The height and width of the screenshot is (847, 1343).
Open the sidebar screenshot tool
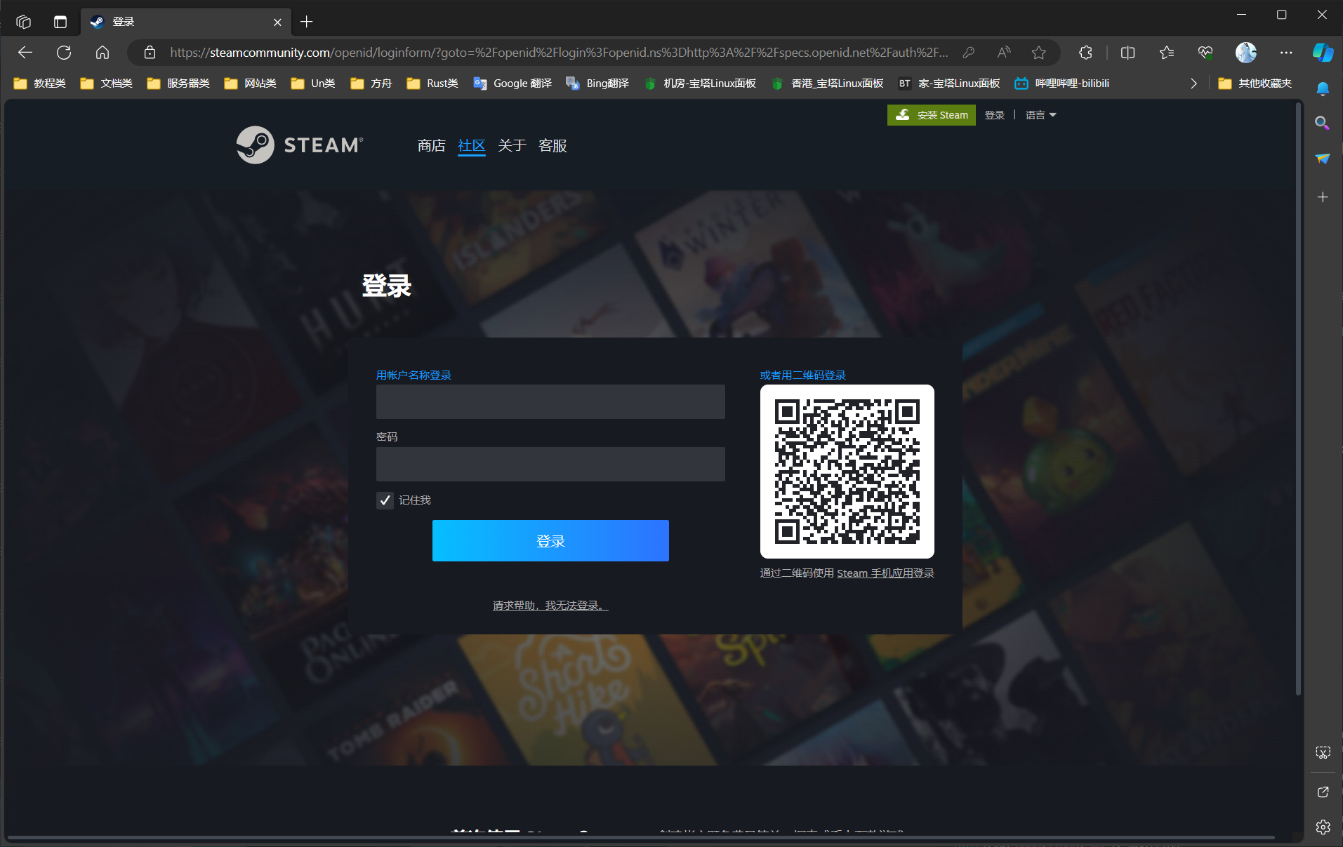(1323, 753)
